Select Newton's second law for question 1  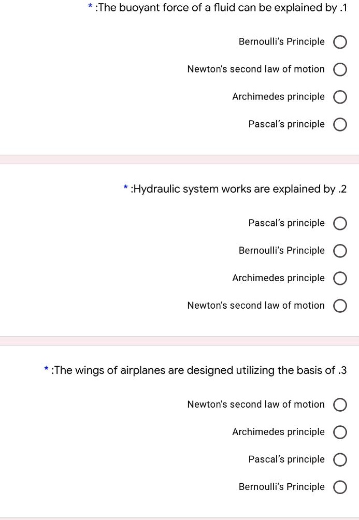[x=340, y=69]
